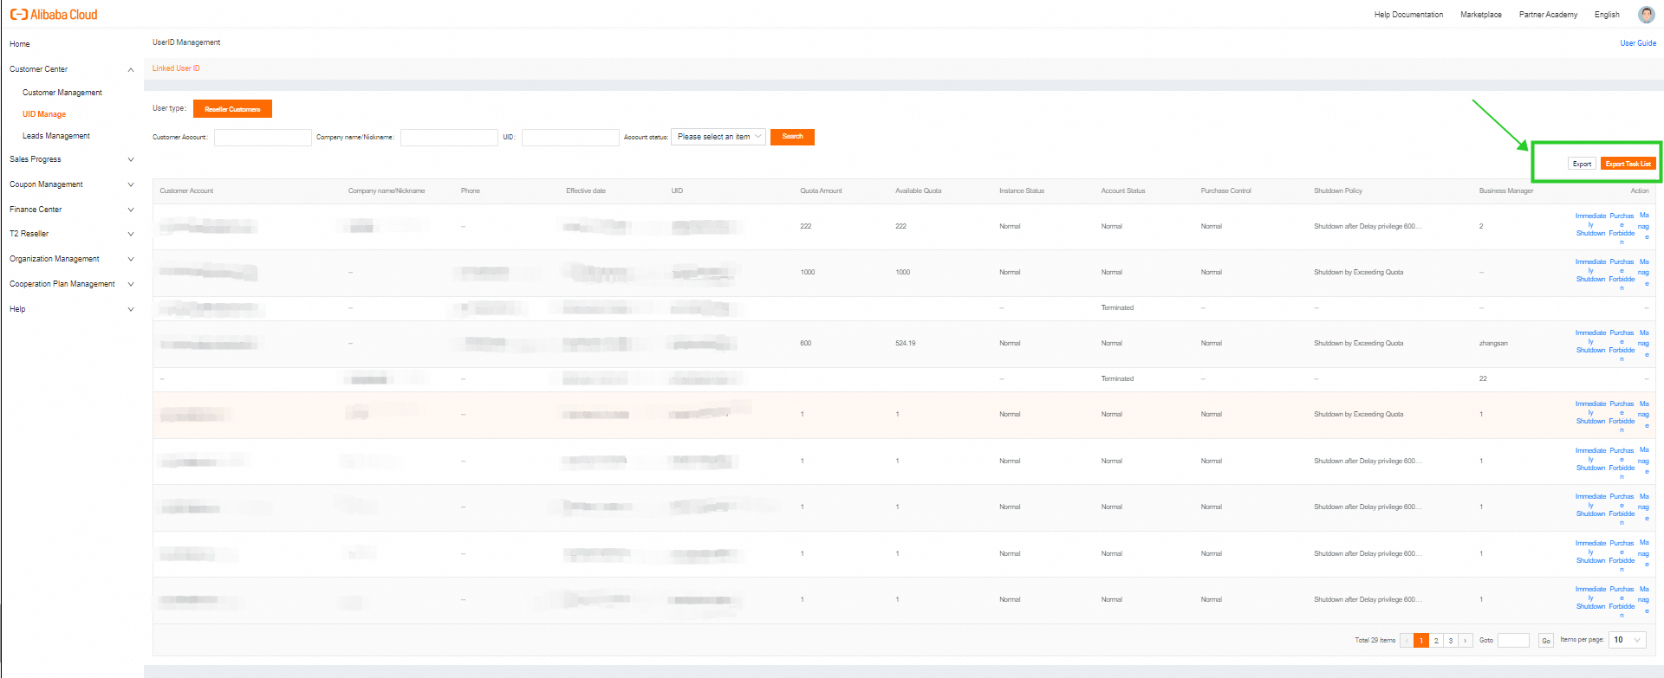
Task: Click the 'Customer Account' table column header
Action: [x=186, y=191]
